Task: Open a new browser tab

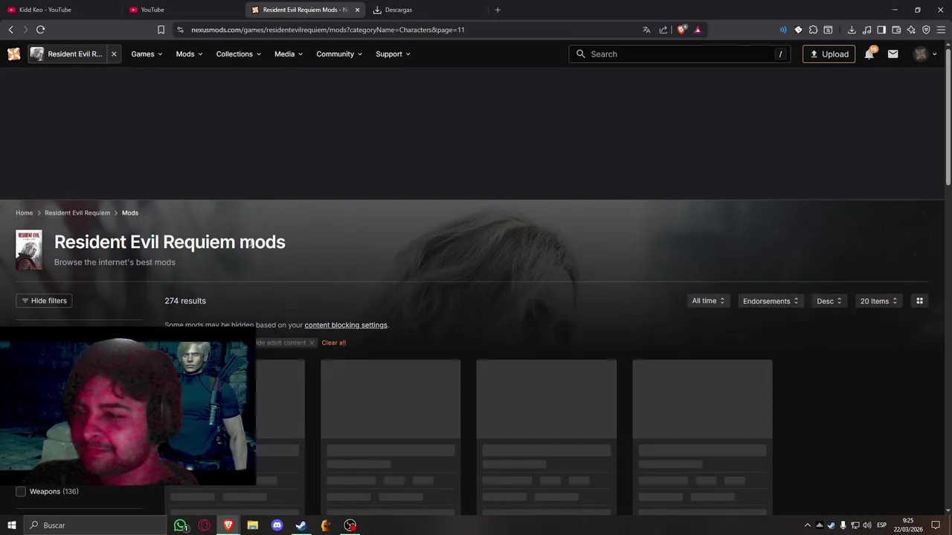Action: [498, 10]
